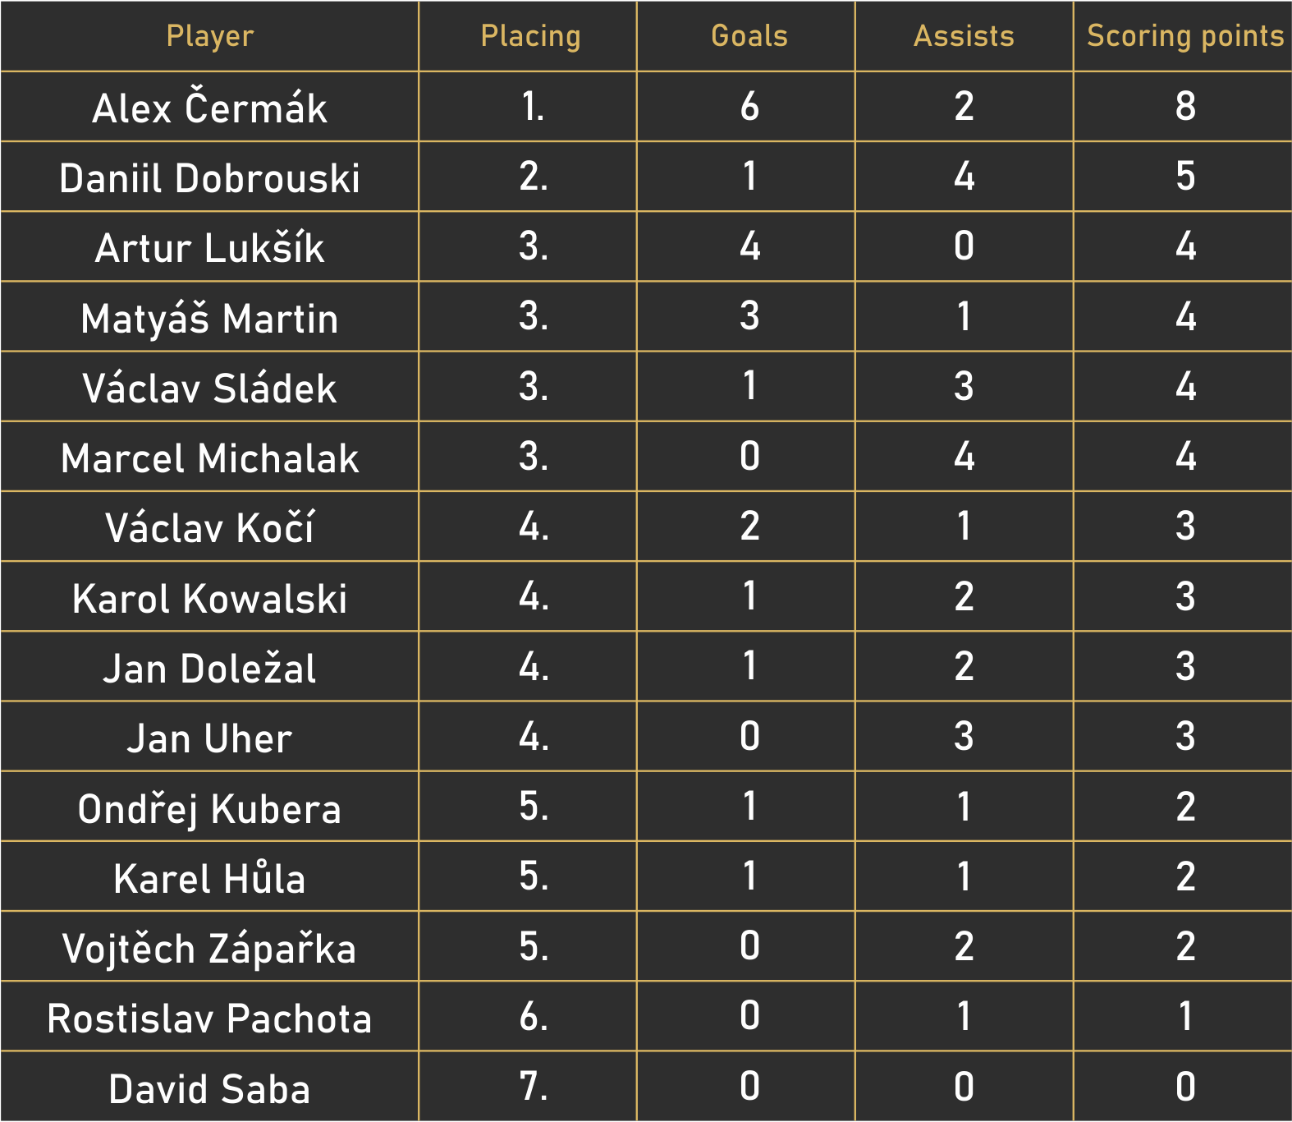The width and height of the screenshot is (1292, 1122).
Task: Select the Daniil Dobrouski name cell
Action: tap(209, 178)
